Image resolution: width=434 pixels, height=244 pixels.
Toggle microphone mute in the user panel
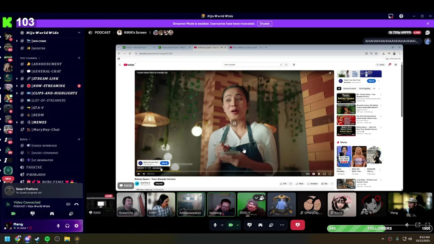click(58, 226)
